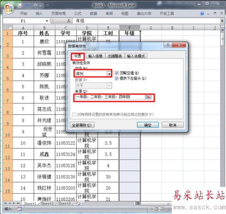Open the 美化大师 ribbon tab
Image resolution: width=226 pixels, height=214 pixels.
[x=144, y=14]
